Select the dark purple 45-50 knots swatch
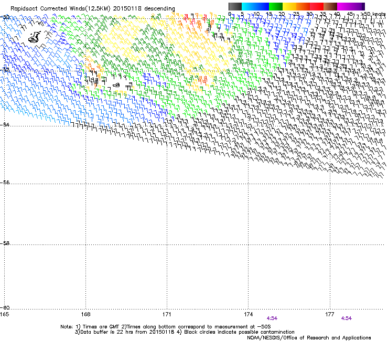Viewport: 388px width, 341px height. coord(358,6)
